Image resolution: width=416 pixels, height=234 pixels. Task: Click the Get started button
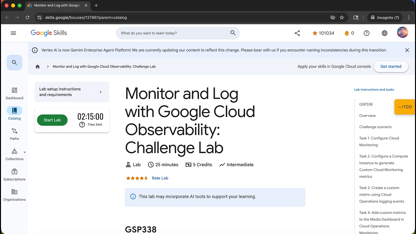click(x=391, y=66)
